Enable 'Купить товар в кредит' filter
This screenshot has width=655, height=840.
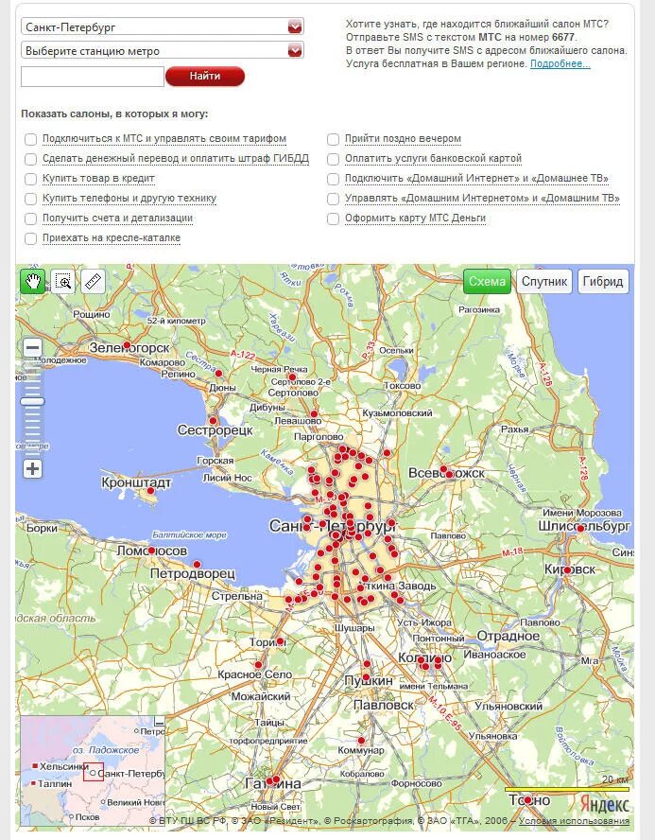point(30,179)
